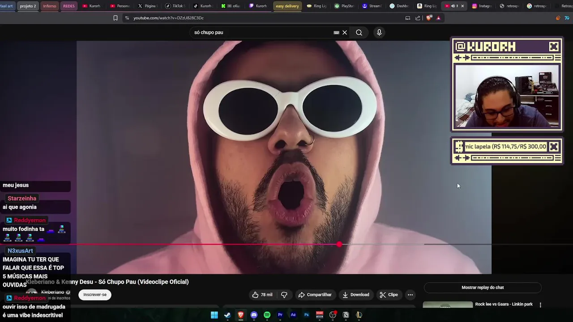The width and height of the screenshot is (573, 322).
Task: Open the "easy delivery" tab group
Action: click(x=287, y=6)
